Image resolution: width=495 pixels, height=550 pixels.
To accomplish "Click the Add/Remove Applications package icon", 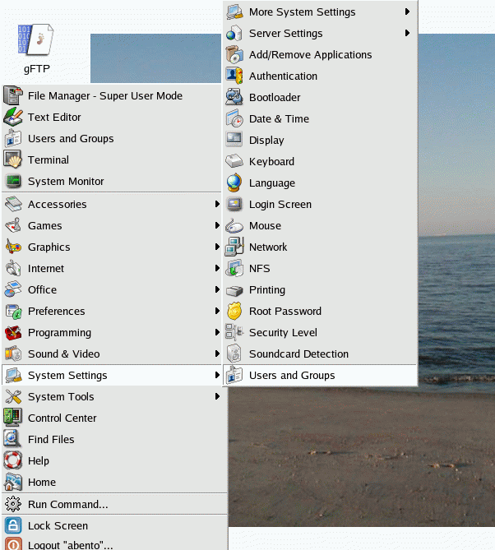I will coord(234,54).
